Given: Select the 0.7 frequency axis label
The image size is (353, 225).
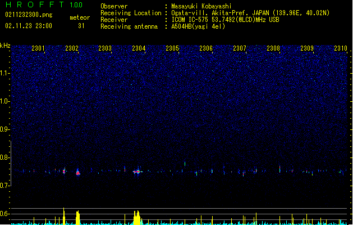Looking at the screenshot, I should click(x=4, y=186).
